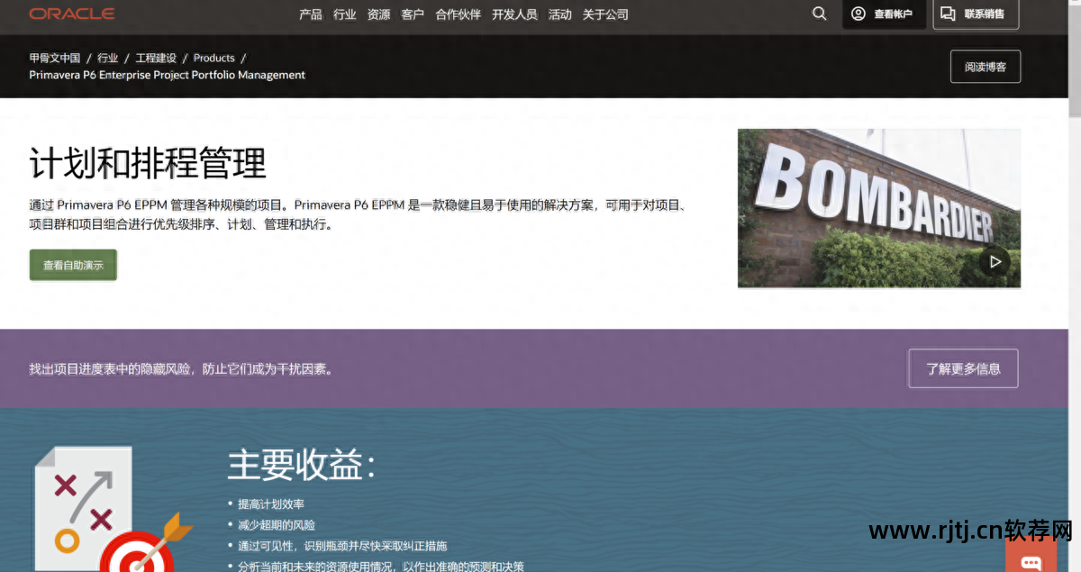Open the 开发人员 menu
The width and height of the screenshot is (1081, 572).
click(x=514, y=14)
